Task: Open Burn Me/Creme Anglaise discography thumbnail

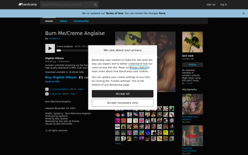Action: point(193,104)
